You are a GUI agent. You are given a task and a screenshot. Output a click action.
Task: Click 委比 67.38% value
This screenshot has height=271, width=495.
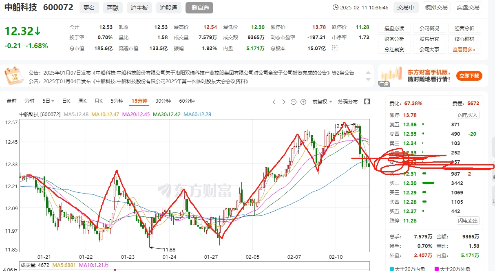click(413, 104)
